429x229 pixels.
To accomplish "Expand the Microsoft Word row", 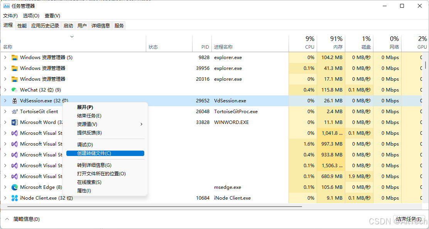I will pyautogui.click(x=5, y=122).
